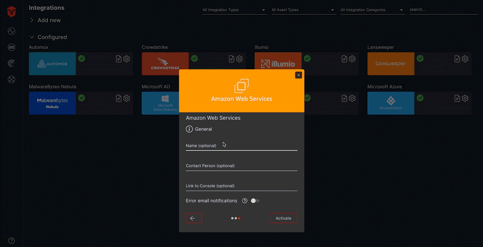Expand the Add new section
Image resolution: width=483 pixels, height=247 pixels.
(x=45, y=20)
